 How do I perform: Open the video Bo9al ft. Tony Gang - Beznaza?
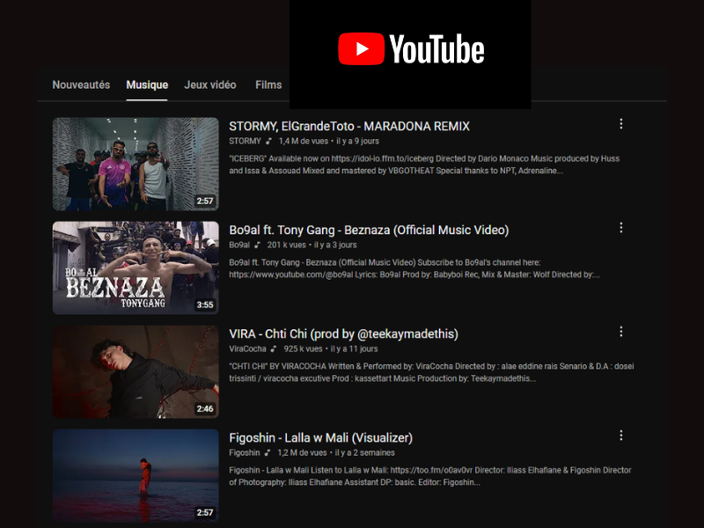(x=368, y=230)
